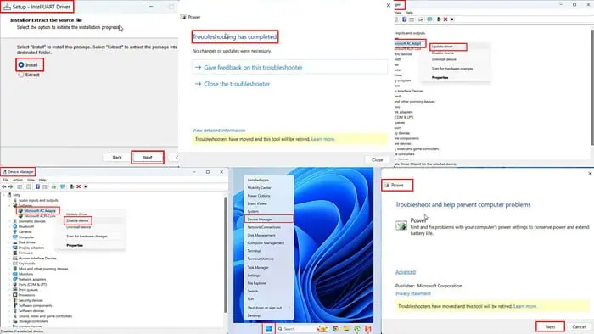594x334 pixels.
Task: Click the taskbar Search box
Action: 294,329
